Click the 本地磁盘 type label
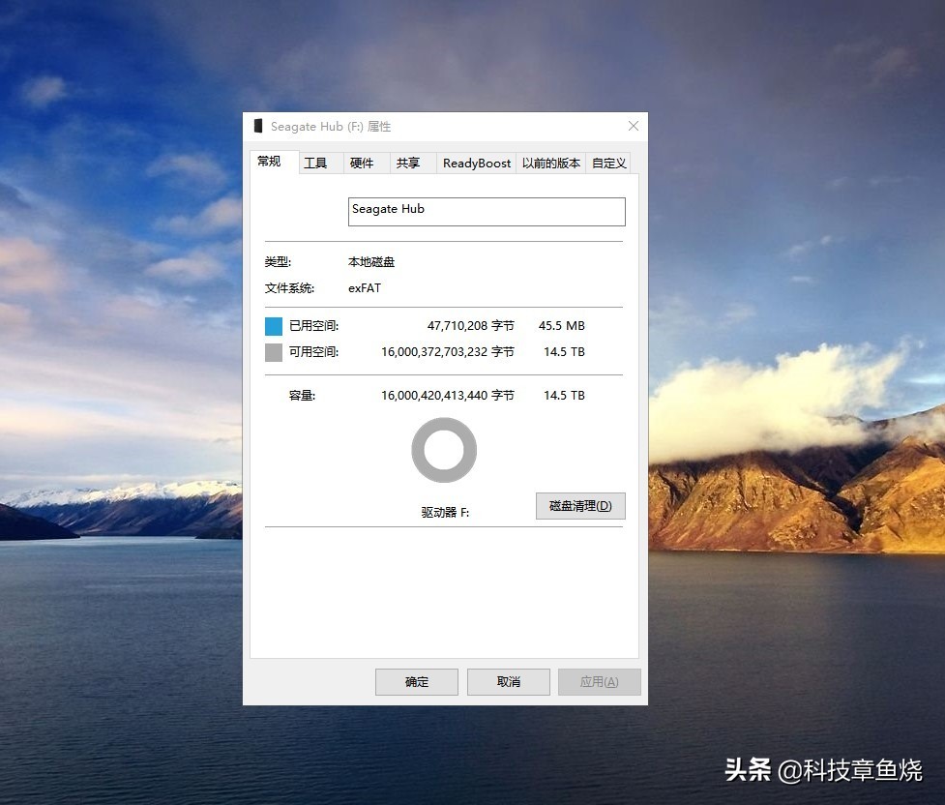 pyautogui.click(x=370, y=261)
